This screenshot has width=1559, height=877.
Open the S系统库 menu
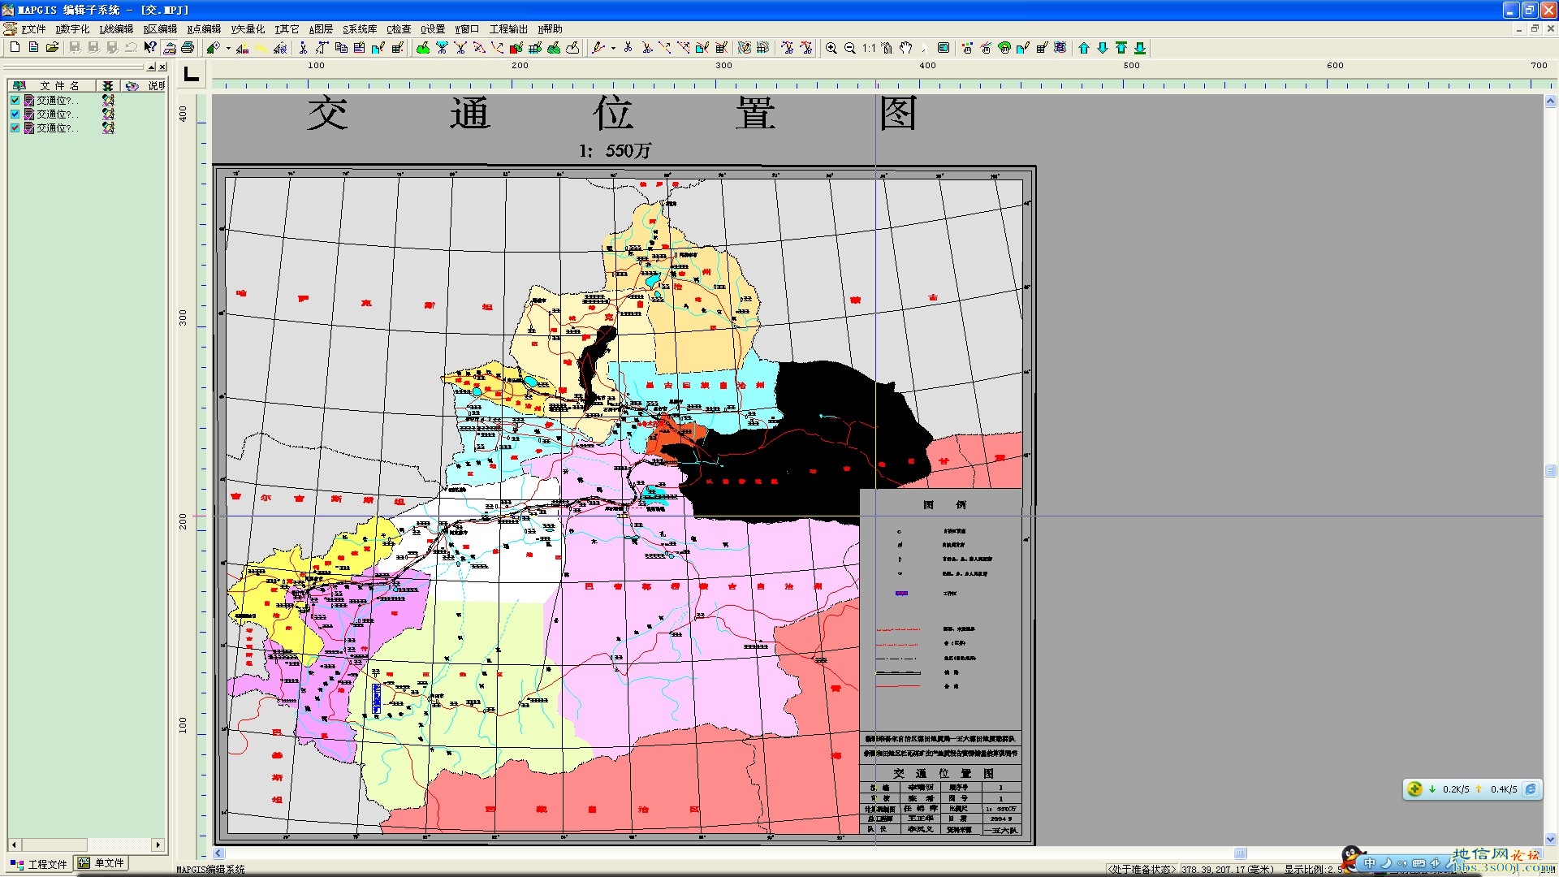pyautogui.click(x=360, y=28)
